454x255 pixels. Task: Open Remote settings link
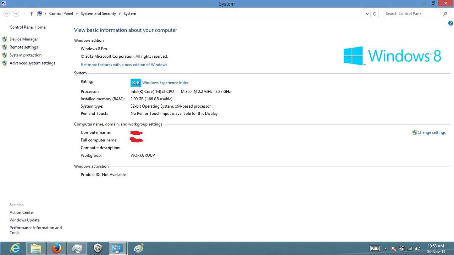(x=24, y=47)
